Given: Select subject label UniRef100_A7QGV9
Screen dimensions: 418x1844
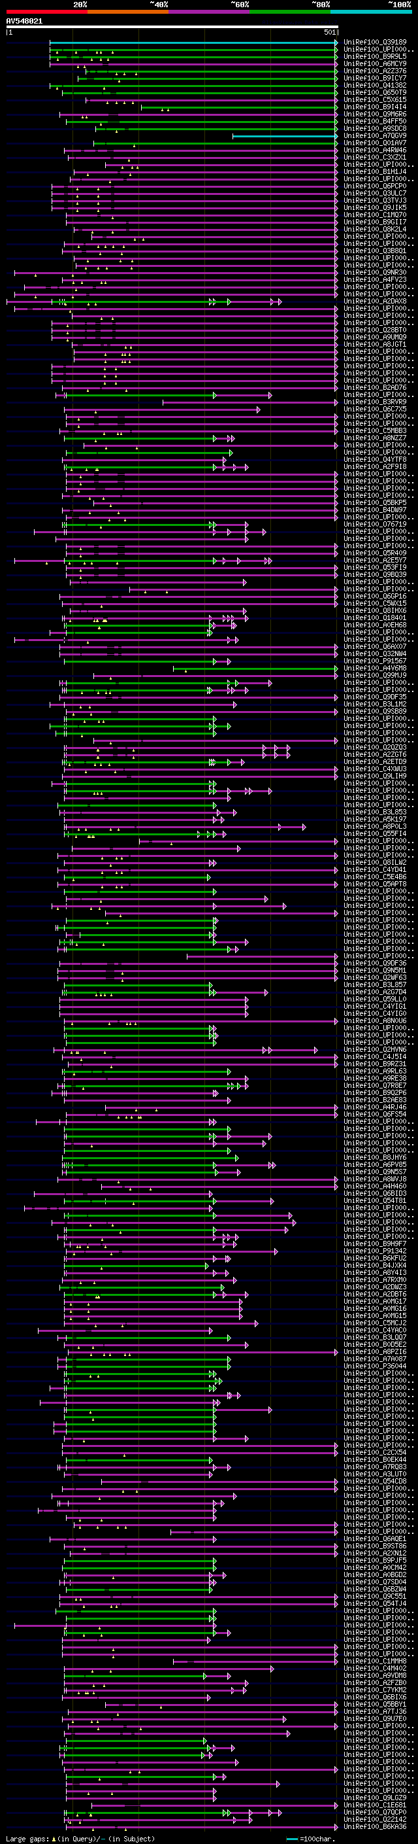Looking at the screenshot, I should (x=374, y=136).
